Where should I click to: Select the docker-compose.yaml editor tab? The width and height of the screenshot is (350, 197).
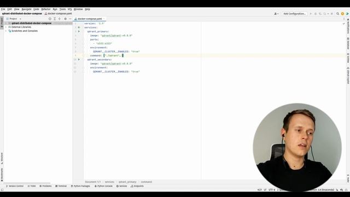click(x=89, y=19)
